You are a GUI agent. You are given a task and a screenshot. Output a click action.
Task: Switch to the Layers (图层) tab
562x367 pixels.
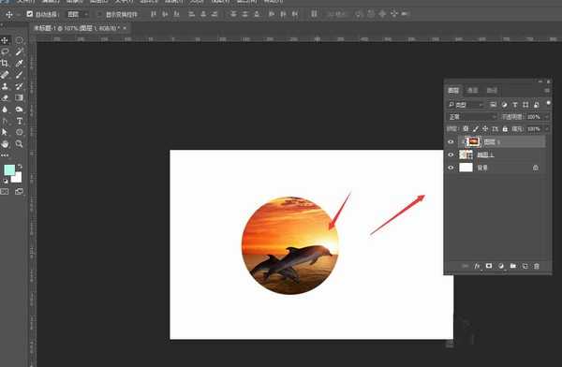(453, 90)
